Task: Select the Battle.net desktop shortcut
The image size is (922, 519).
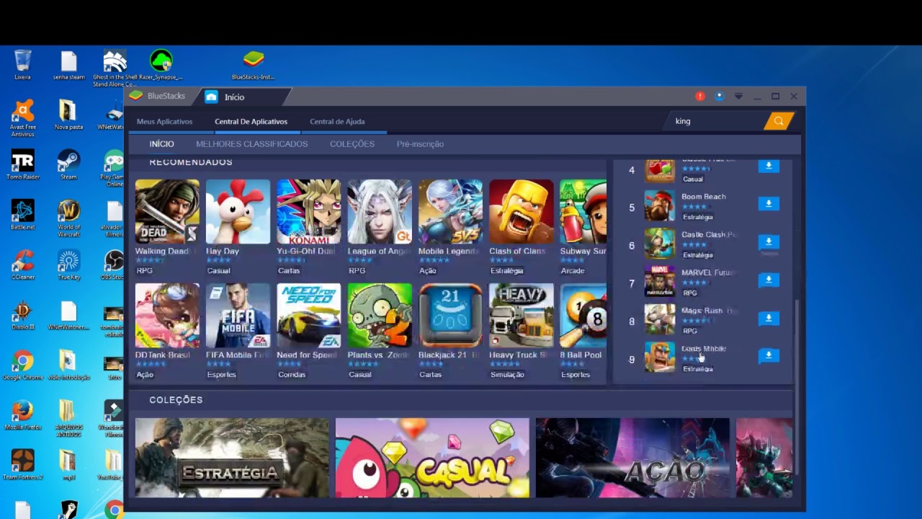Action: pyautogui.click(x=22, y=215)
